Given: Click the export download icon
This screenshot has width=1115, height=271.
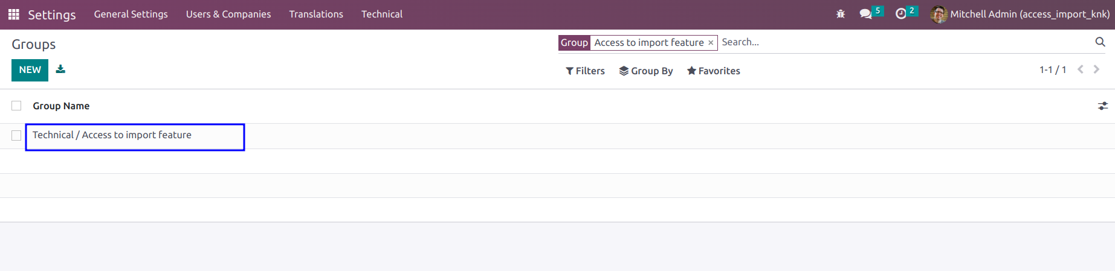Looking at the screenshot, I should (60, 69).
